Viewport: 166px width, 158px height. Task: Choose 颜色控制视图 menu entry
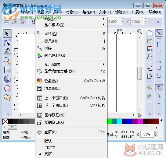tap(71, 56)
